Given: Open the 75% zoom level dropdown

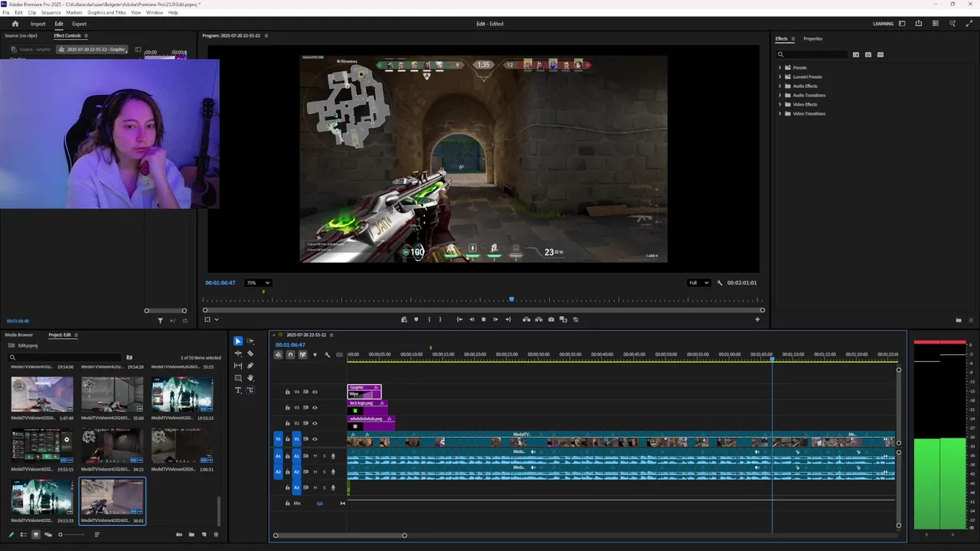Looking at the screenshot, I should tap(257, 282).
